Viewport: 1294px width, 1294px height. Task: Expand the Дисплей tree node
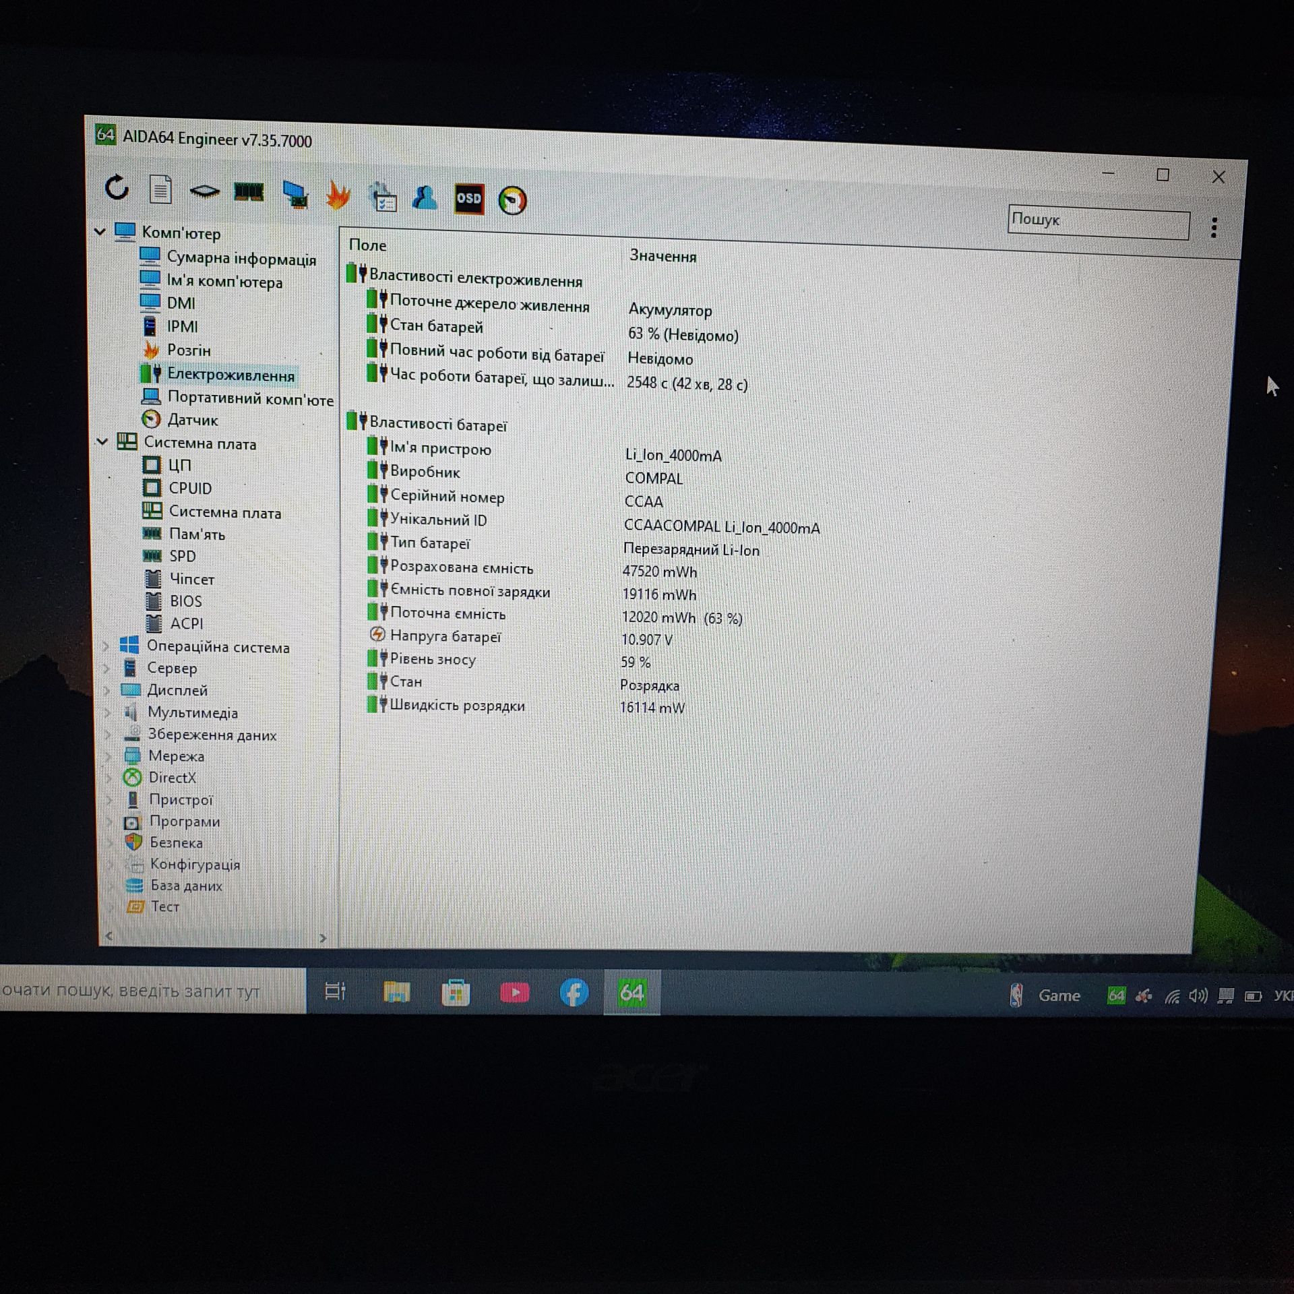click(107, 690)
